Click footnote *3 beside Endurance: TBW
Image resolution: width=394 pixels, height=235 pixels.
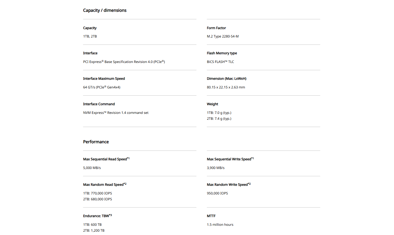111,215
